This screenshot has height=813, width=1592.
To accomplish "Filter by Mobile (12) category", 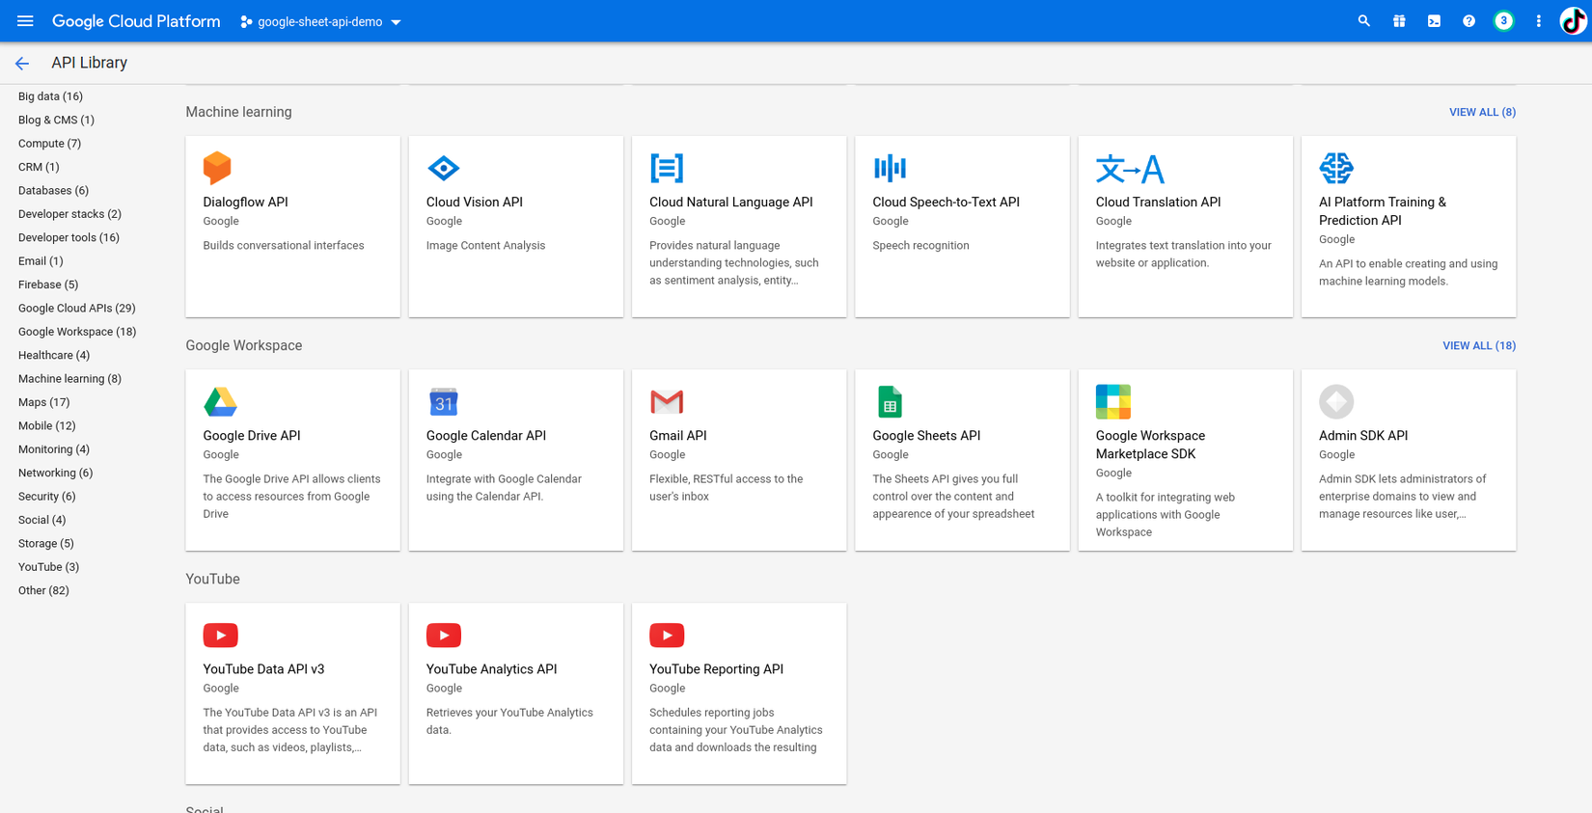I will [46, 426].
